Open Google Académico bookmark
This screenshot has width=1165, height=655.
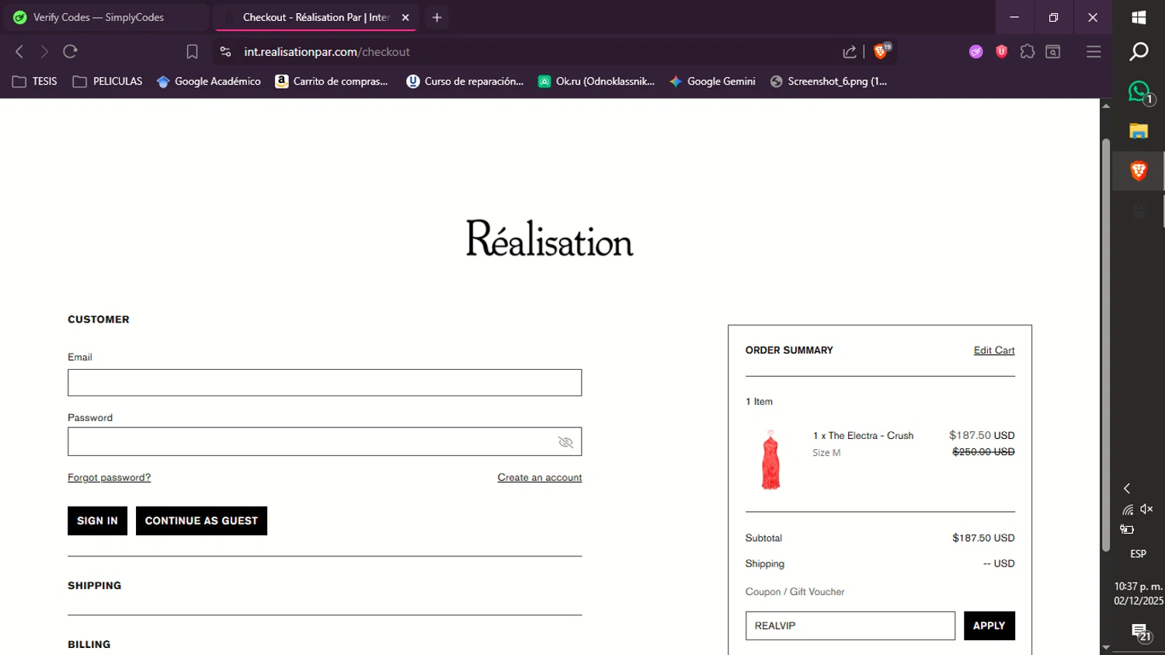[209, 82]
